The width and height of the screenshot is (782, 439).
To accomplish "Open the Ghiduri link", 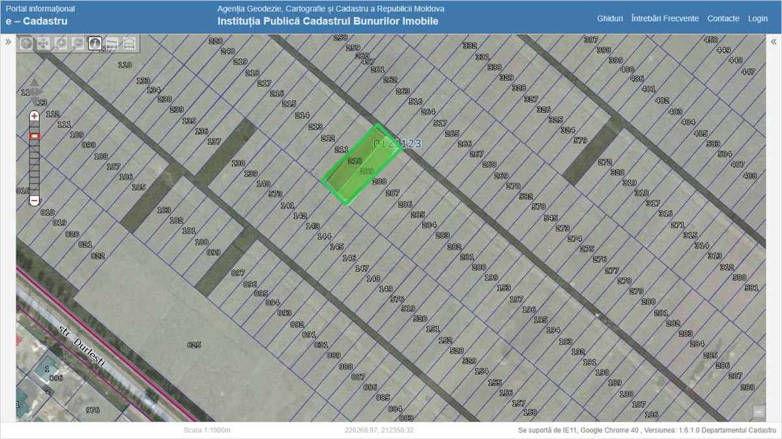I will [610, 18].
